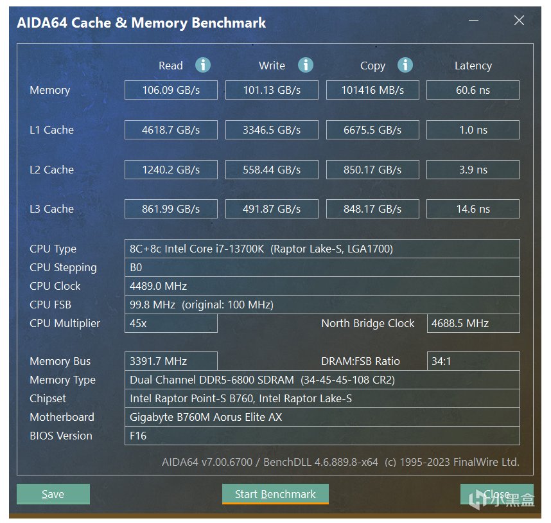Viewport: 551px width, 523px height.
Task: Click the CPU Stepping field B0
Action: click(322, 267)
